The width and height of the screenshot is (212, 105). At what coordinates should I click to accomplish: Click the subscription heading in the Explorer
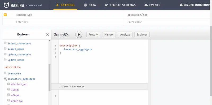coord(12,67)
